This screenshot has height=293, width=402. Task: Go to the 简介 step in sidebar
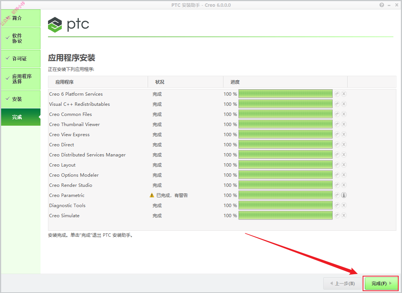[21, 18]
